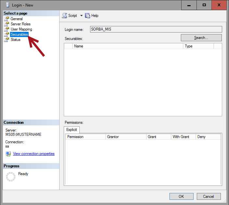Confirm with the OK button

point(181,196)
